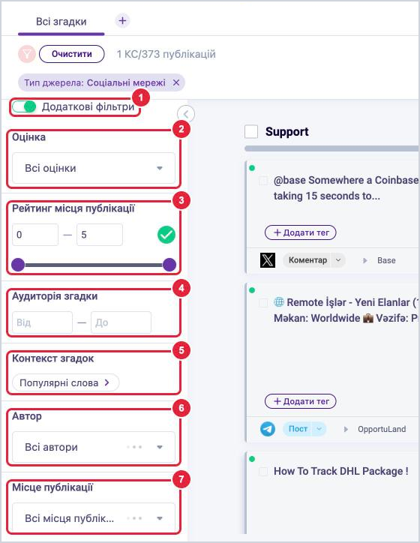
Task: Open the Всі автори dropdown
Action: (x=94, y=447)
